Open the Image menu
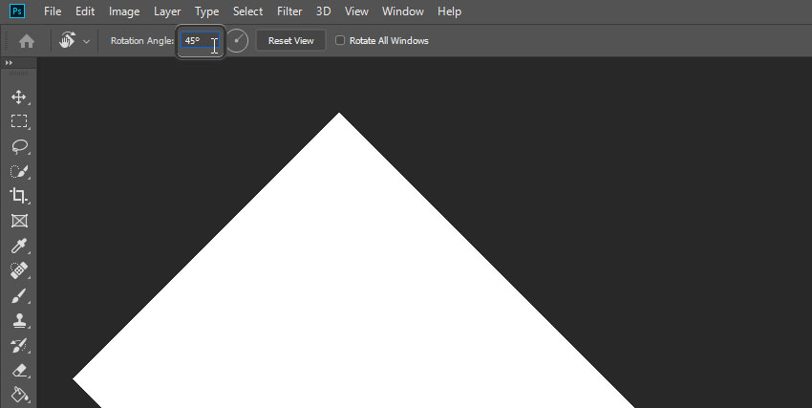 [x=124, y=11]
